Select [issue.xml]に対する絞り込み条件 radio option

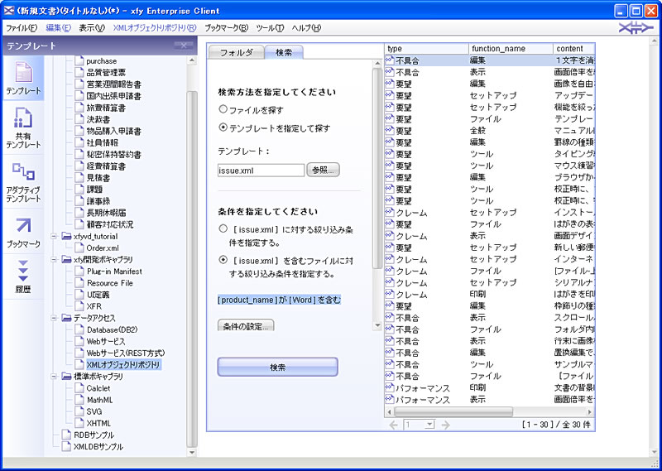point(223,228)
